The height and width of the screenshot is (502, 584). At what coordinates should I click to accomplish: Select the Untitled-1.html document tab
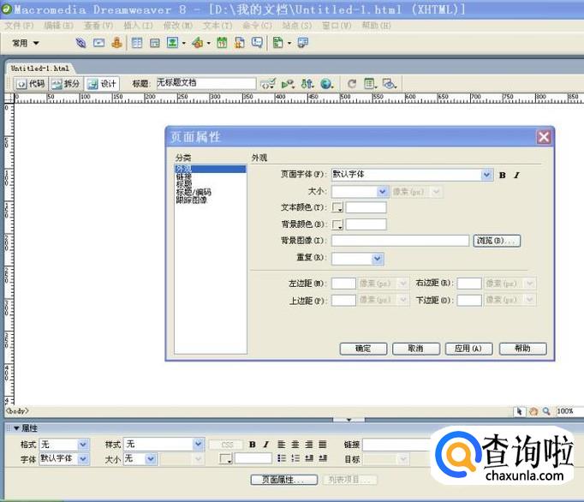click(39, 68)
